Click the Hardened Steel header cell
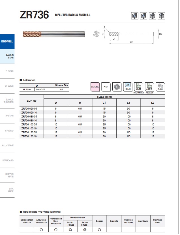 coord(78,218)
